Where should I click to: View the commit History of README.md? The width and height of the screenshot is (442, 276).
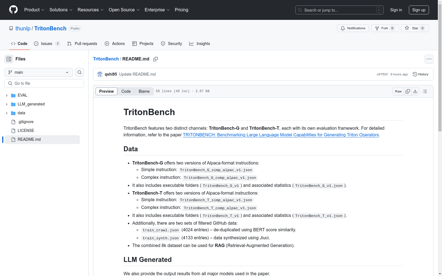420,74
